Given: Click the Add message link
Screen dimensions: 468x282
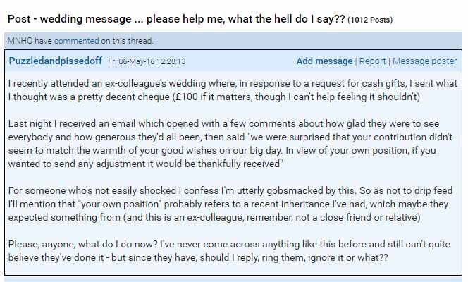Looking at the screenshot, I should 324,61.
